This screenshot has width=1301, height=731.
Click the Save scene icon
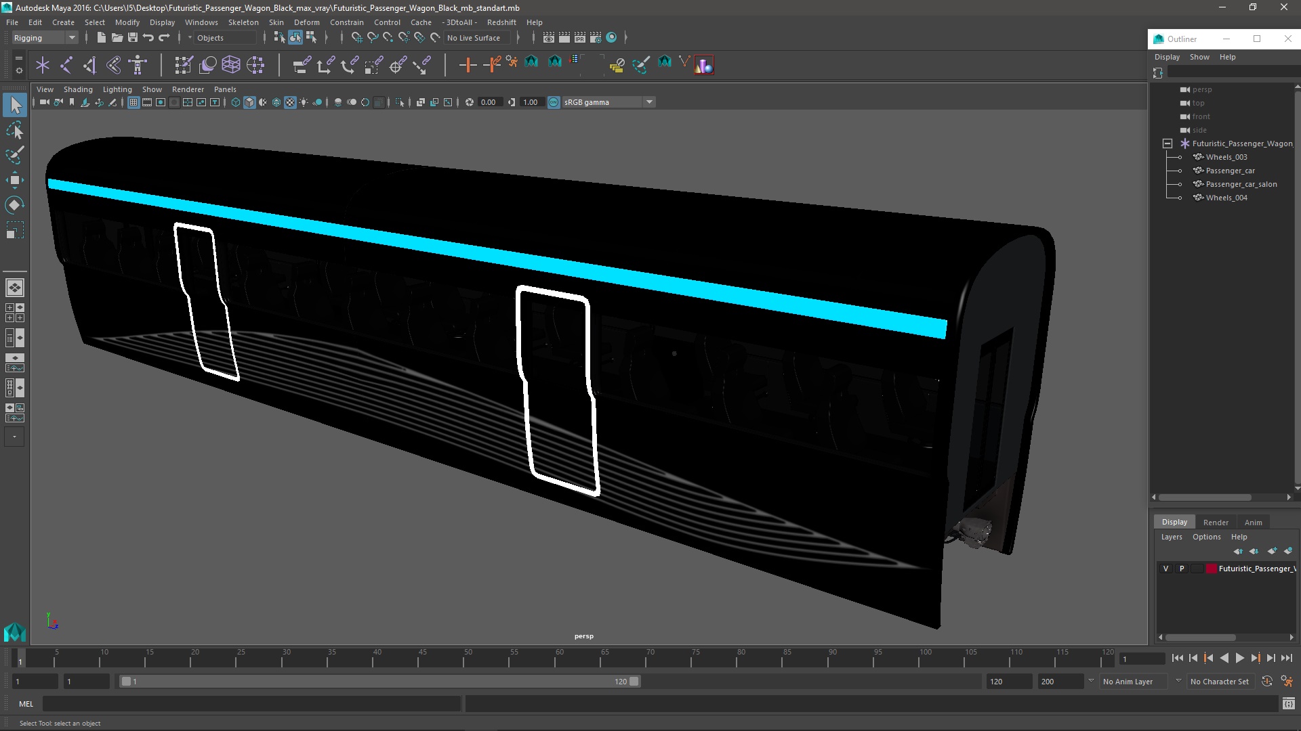pos(133,38)
